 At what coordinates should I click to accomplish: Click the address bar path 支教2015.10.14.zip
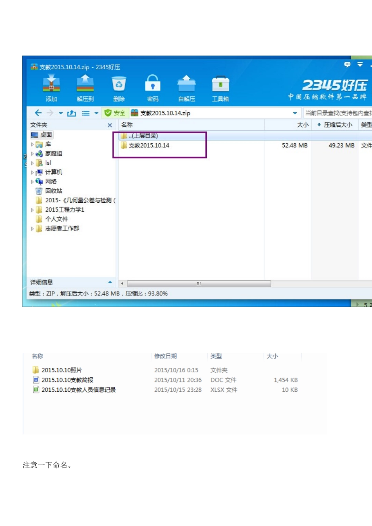point(165,113)
